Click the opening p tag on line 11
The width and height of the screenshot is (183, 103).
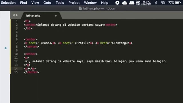pos(26,58)
